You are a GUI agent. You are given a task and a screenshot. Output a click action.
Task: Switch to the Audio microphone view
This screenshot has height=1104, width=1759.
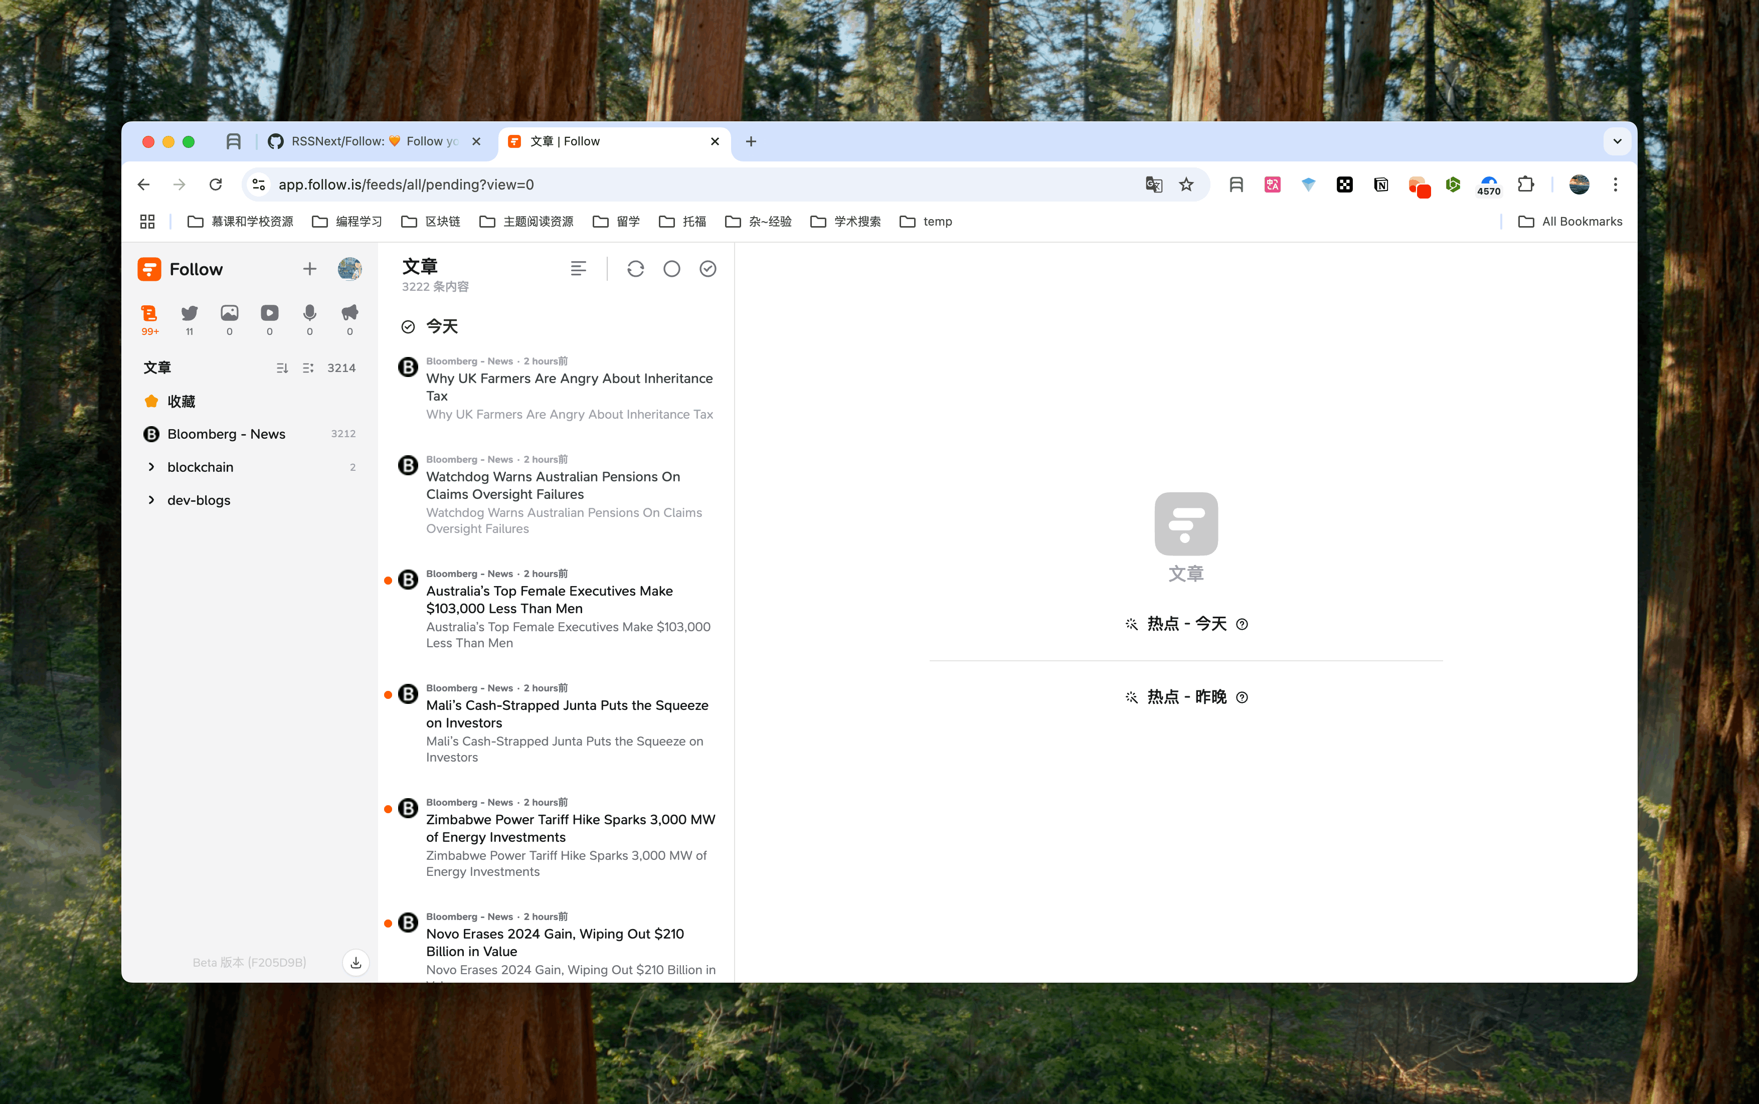coord(309,319)
